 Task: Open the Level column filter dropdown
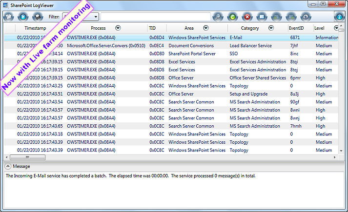pos(336,28)
